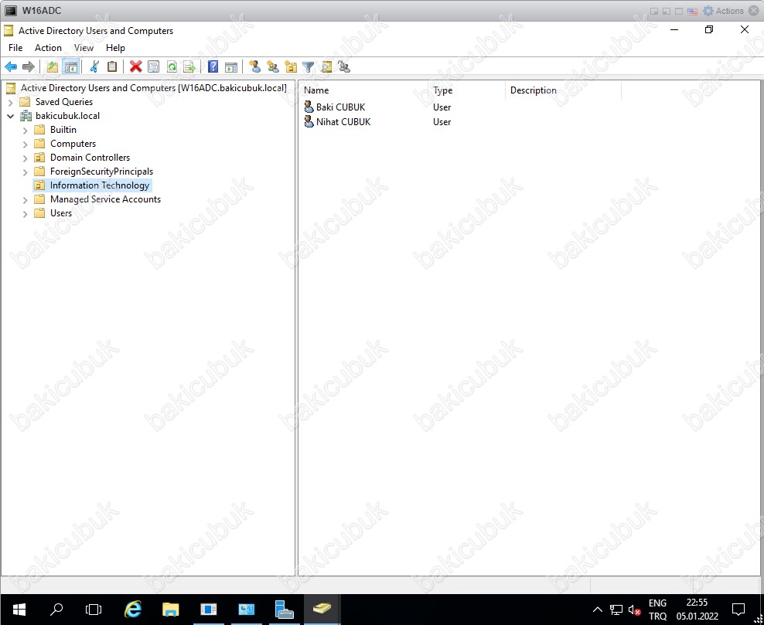
Task: Toggle Show/Hide Console Tree toolbar button
Action: pos(70,66)
